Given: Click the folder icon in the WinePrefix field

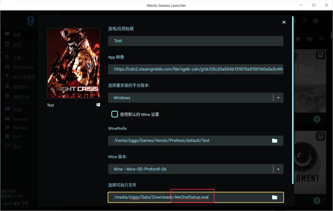Looking at the screenshot, I should pos(275,141).
